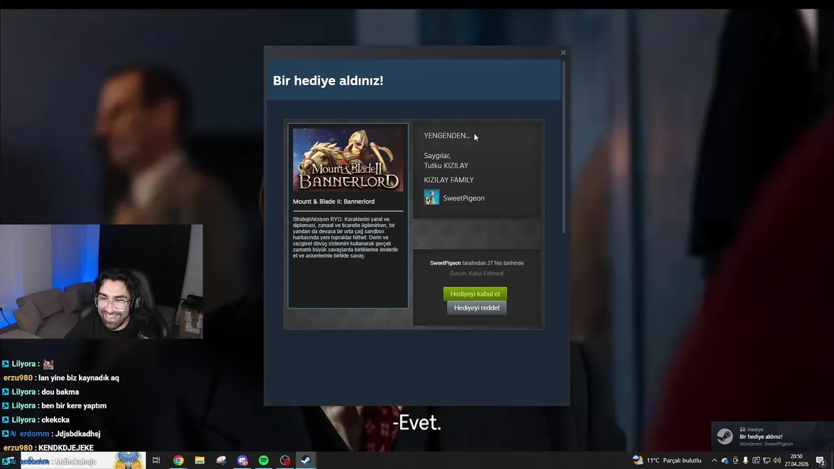This screenshot has height=469, width=834.
Task: Click the streamer webcam overlay
Action: (102, 282)
